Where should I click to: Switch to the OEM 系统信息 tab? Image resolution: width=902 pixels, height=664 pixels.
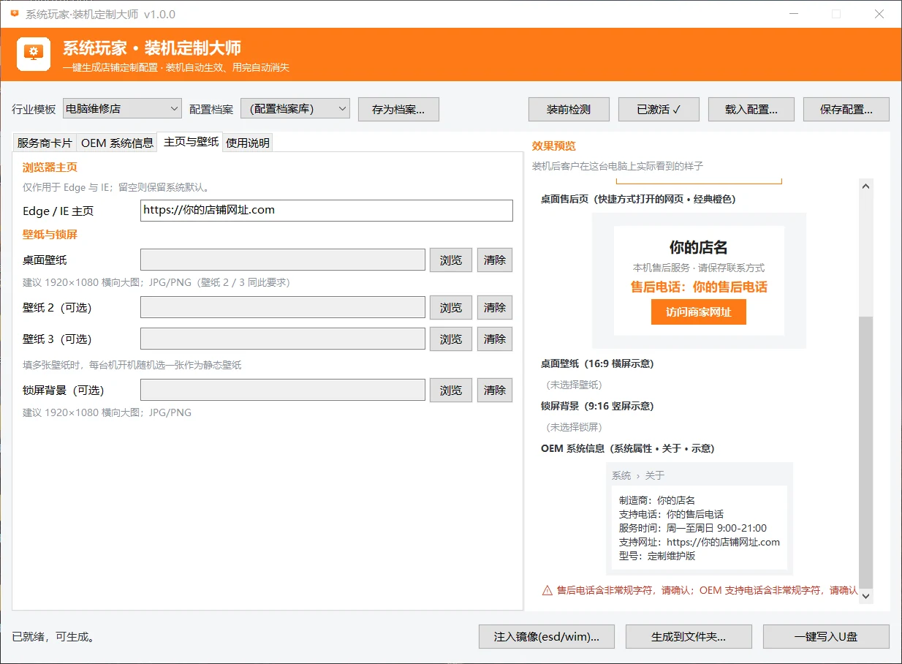[117, 143]
